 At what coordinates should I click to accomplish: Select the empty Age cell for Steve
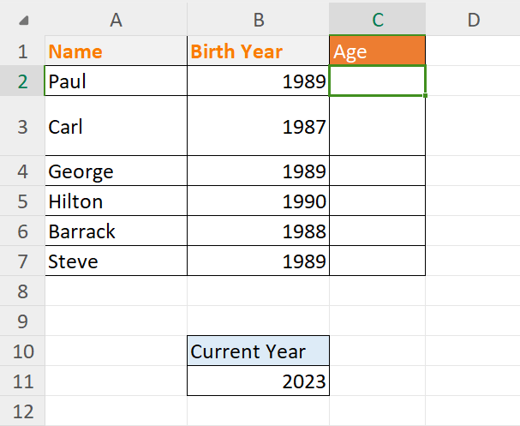pyautogui.click(x=377, y=261)
